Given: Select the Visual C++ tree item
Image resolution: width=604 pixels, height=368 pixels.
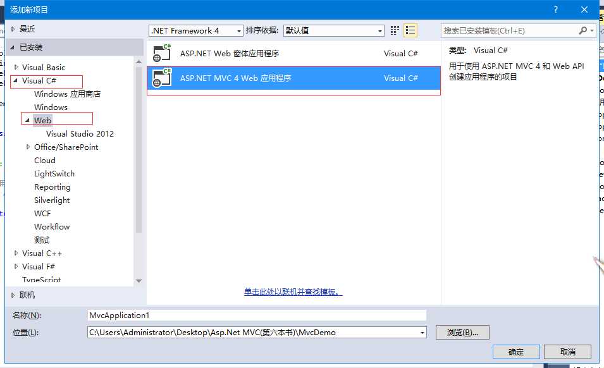Looking at the screenshot, I should point(42,254).
